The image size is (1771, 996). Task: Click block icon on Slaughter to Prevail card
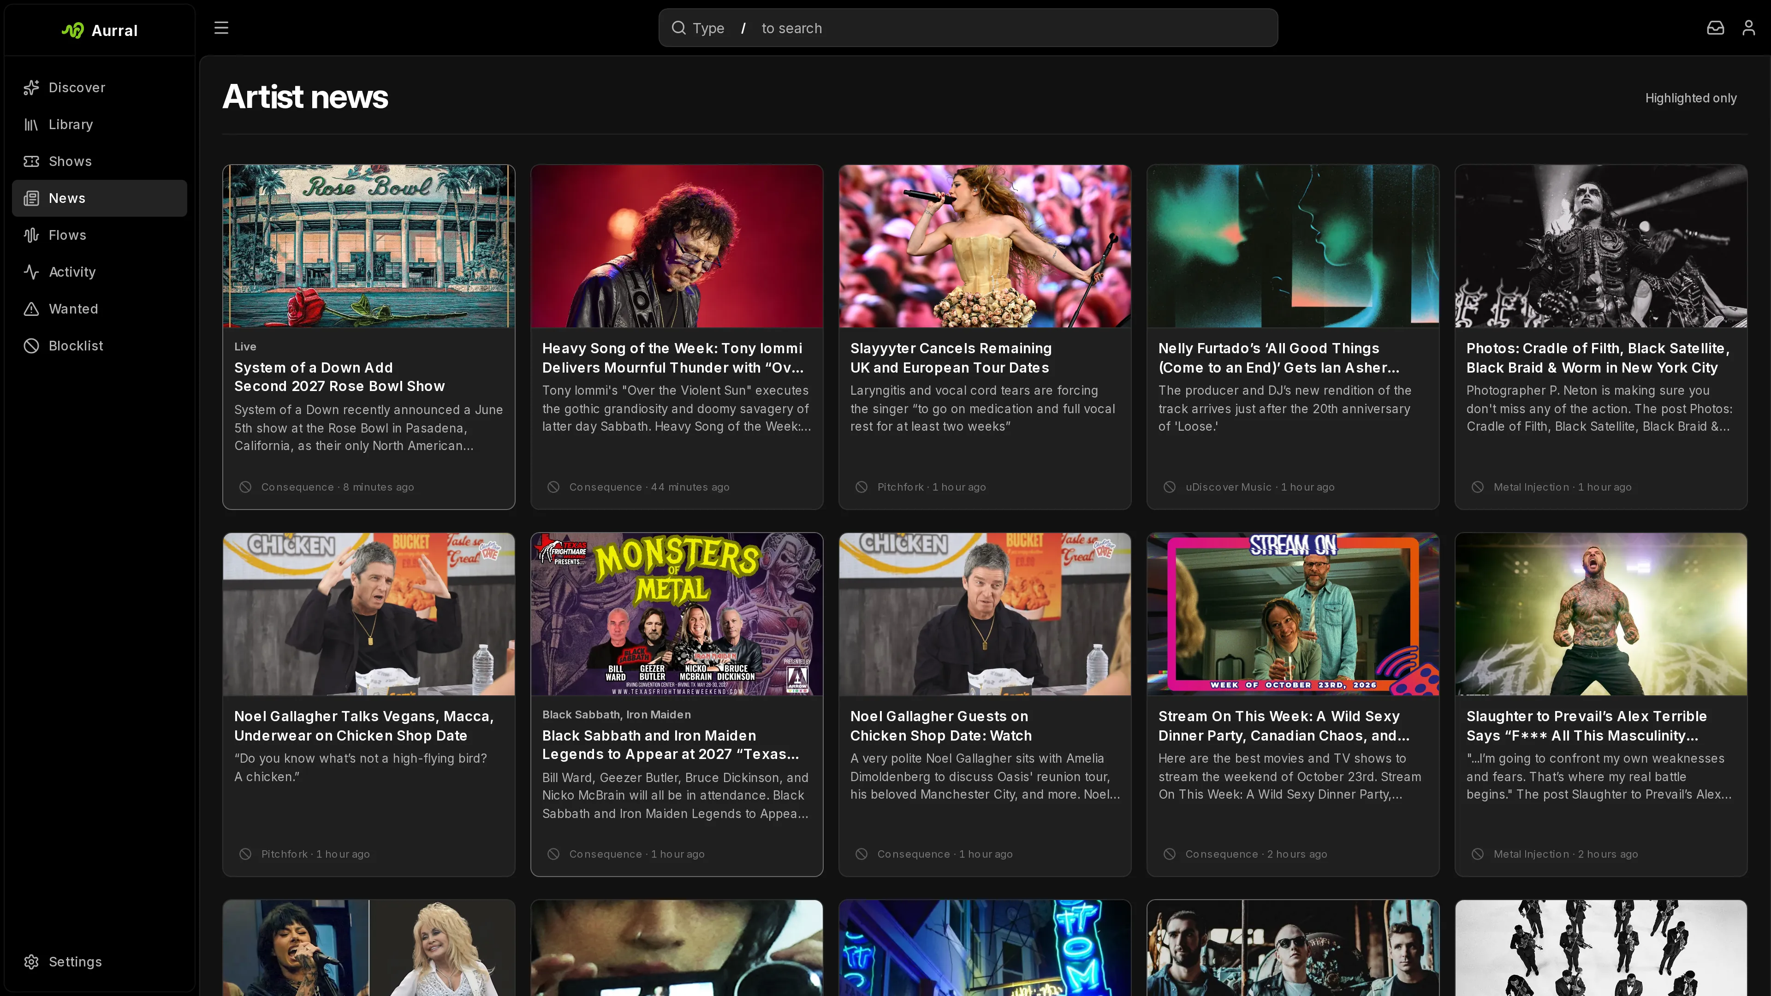pyautogui.click(x=1477, y=854)
